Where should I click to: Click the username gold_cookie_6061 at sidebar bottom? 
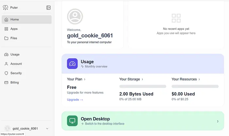coord(25,128)
